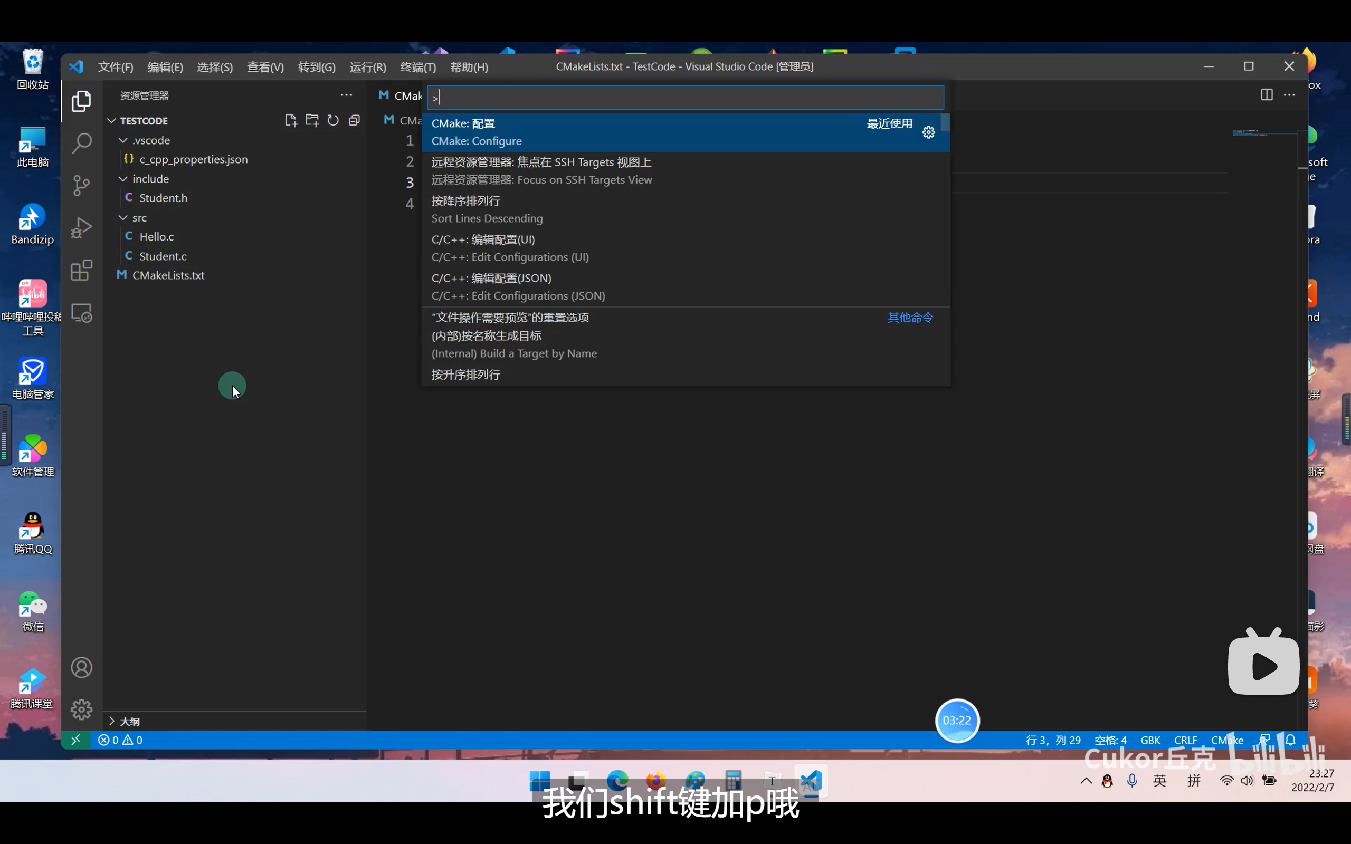Image resolution: width=1351 pixels, height=844 pixels.
Task: Open the split editor icon top right
Action: (x=1266, y=95)
